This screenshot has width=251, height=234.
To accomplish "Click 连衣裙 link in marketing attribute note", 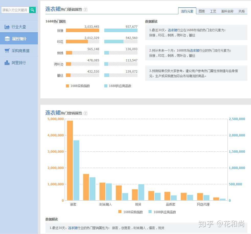I will pyautogui.click(x=73, y=228).
